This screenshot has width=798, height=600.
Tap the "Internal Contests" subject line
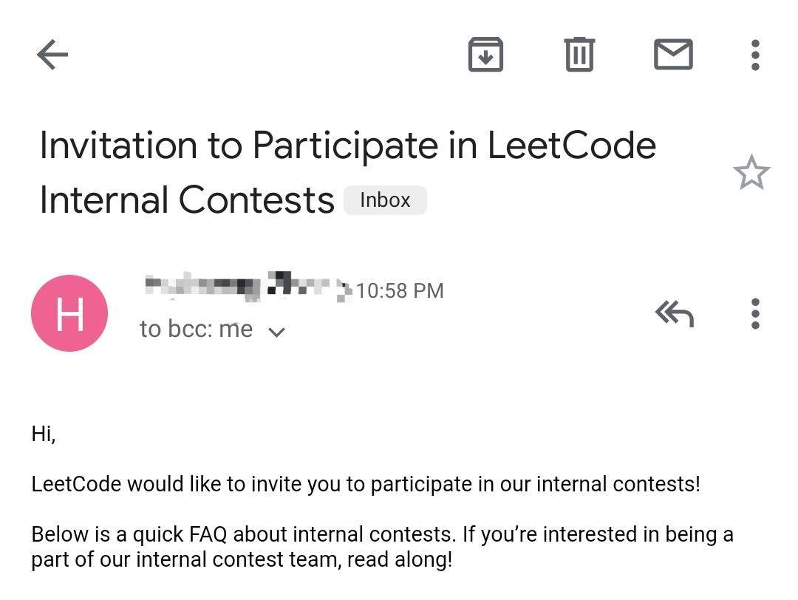coord(187,200)
